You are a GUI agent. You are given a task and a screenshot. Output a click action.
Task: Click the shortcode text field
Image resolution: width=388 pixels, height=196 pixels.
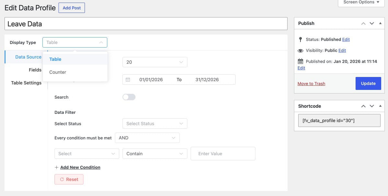(339, 120)
